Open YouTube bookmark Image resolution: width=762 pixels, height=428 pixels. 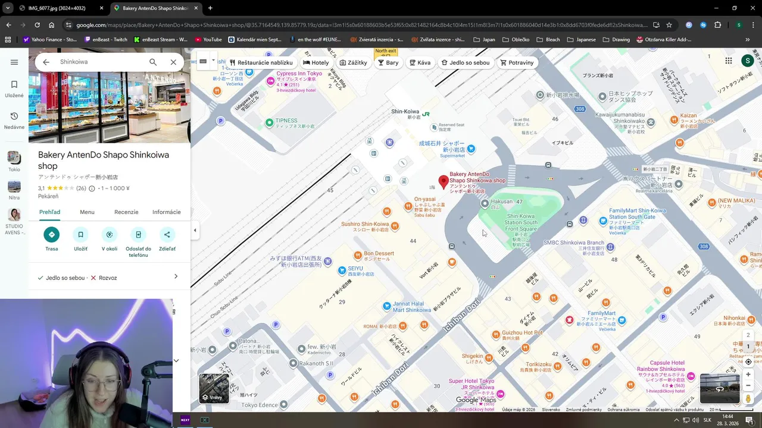208,40
